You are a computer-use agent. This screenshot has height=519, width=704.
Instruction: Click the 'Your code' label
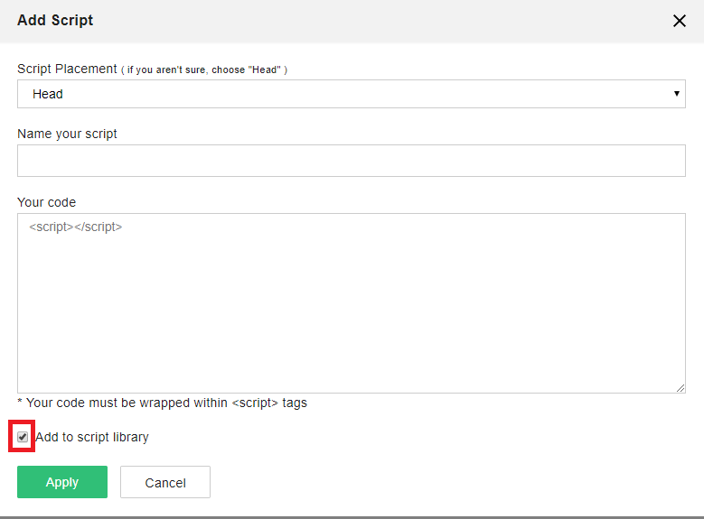pyautogui.click(x=46, y=202)
